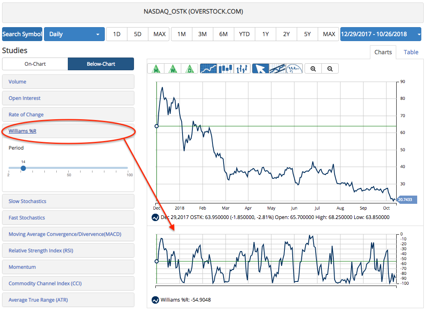Select the weekly W triangle chart icon
This screenshot has width=425, height=309.
[x=173, y=69]
